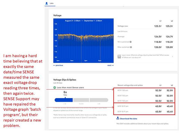
Task: Select Min sustained L2 value 118.3V
Action: pyautogui.click(x=169, y=42)
